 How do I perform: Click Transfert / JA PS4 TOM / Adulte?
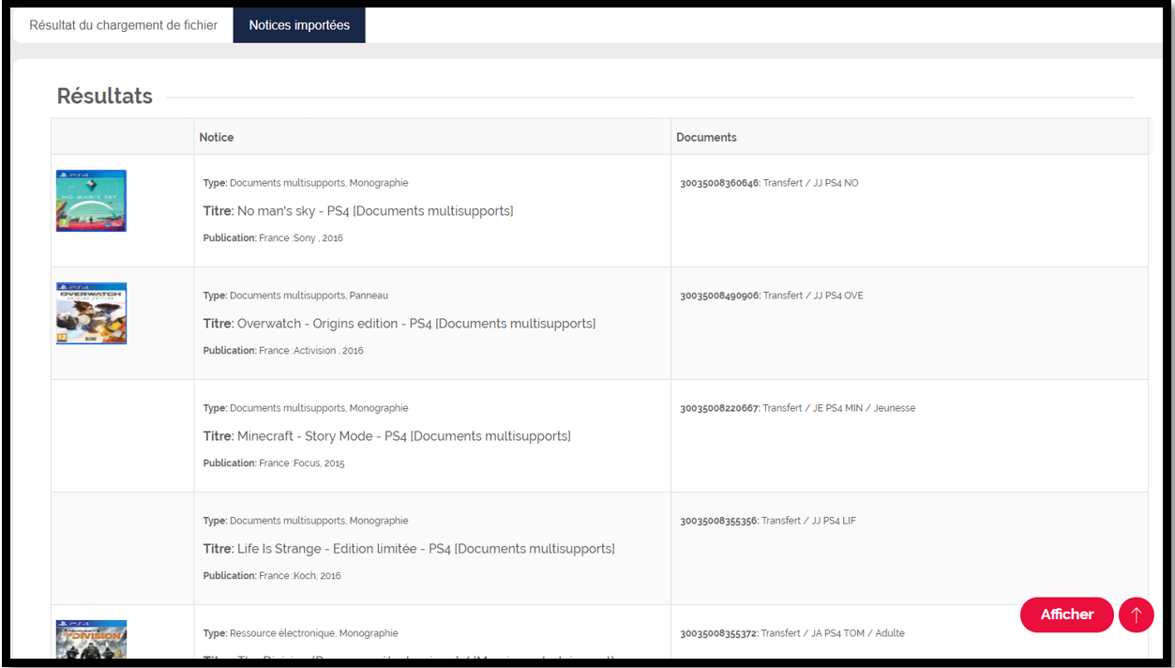[x=834, y=633]
